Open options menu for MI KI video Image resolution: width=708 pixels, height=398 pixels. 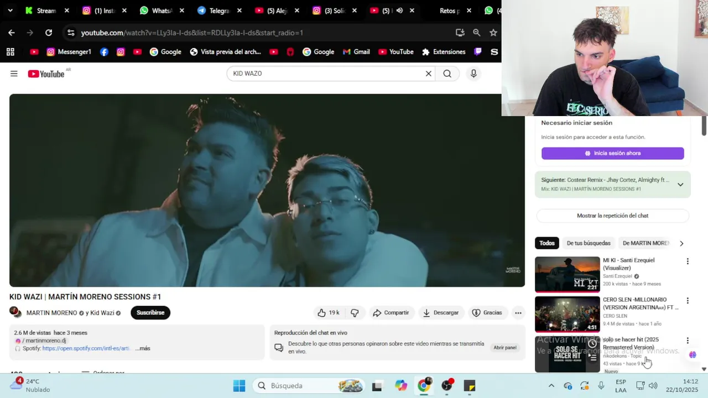688,261
